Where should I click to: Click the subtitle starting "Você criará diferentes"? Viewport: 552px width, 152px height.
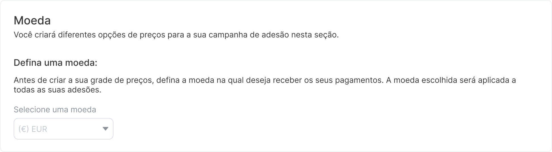pos(176,35)
